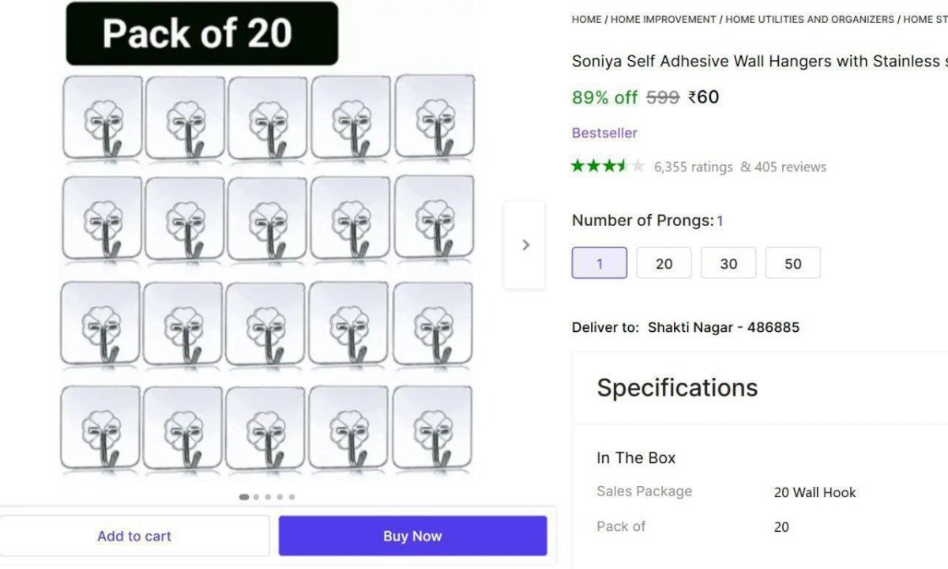Change delivery location Shakti Nagar - 486885
This screenshot has height=569, width=948.
coord(723,327)
